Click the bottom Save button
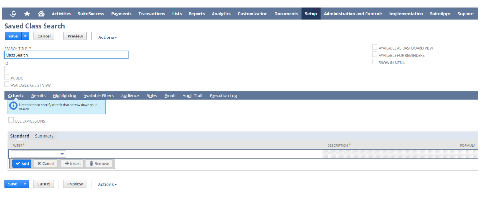This screenshot has width=481, height=198. click(13, 184)
